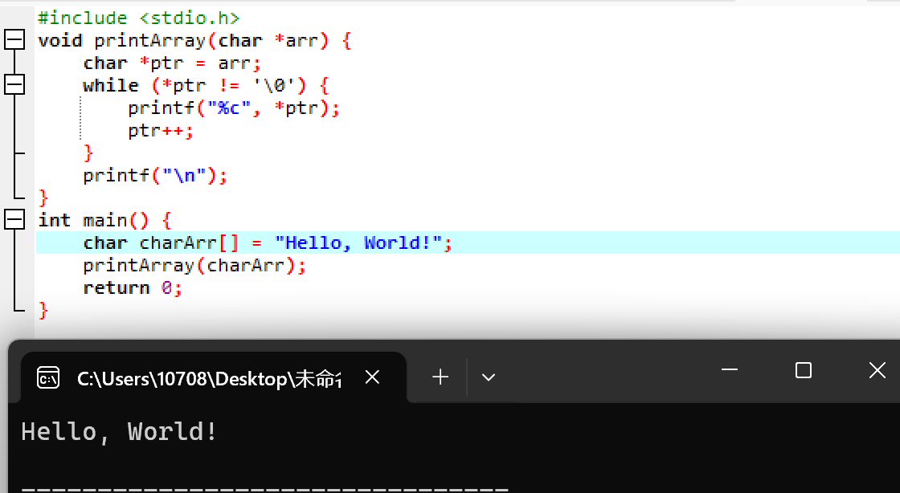Minimize the terminal window
900x493 pixels.
pos(730,369)
